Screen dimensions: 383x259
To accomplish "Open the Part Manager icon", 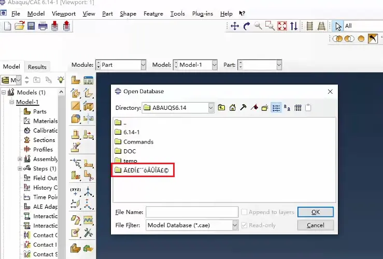I will (x=89, y=80).
